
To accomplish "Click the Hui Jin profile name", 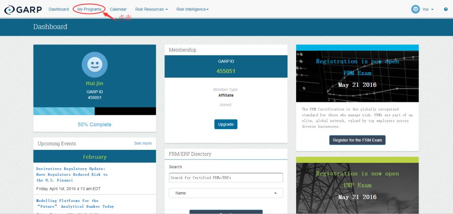I will pos(94,83).
